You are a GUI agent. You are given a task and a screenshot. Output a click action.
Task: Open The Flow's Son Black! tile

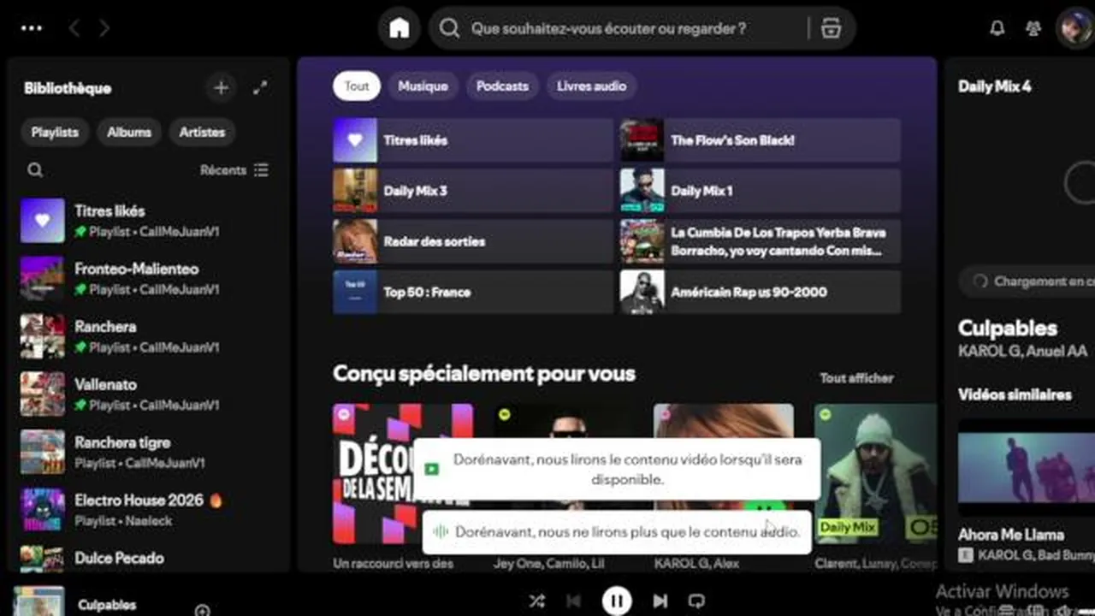point(761,140)
